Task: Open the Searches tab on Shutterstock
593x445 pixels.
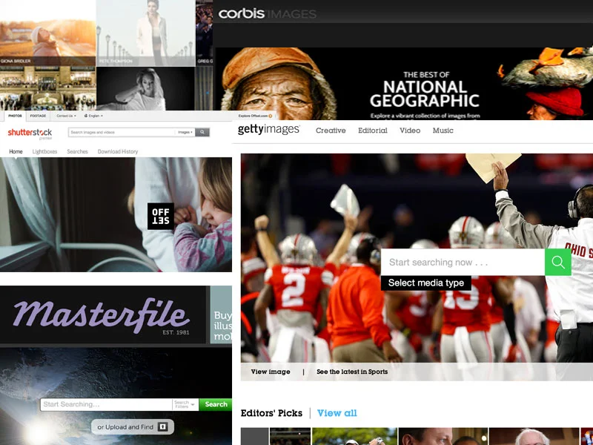Action: tap(77, 151)
